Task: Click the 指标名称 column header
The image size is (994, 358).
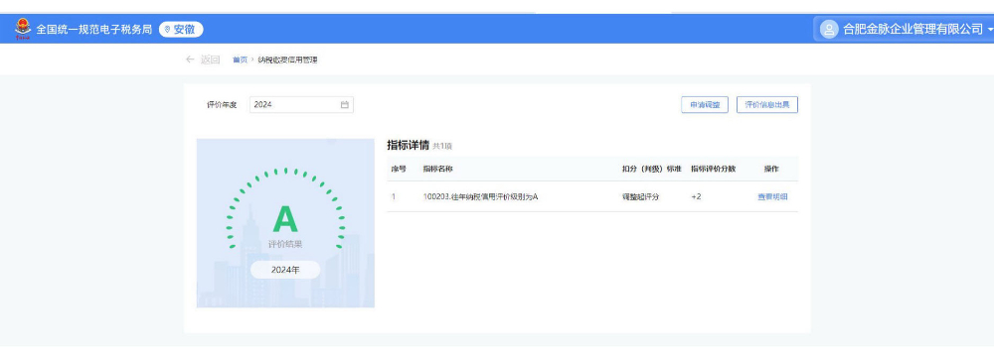Action: [438, 169]
